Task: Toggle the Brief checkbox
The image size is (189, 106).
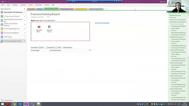Action: 40,47
